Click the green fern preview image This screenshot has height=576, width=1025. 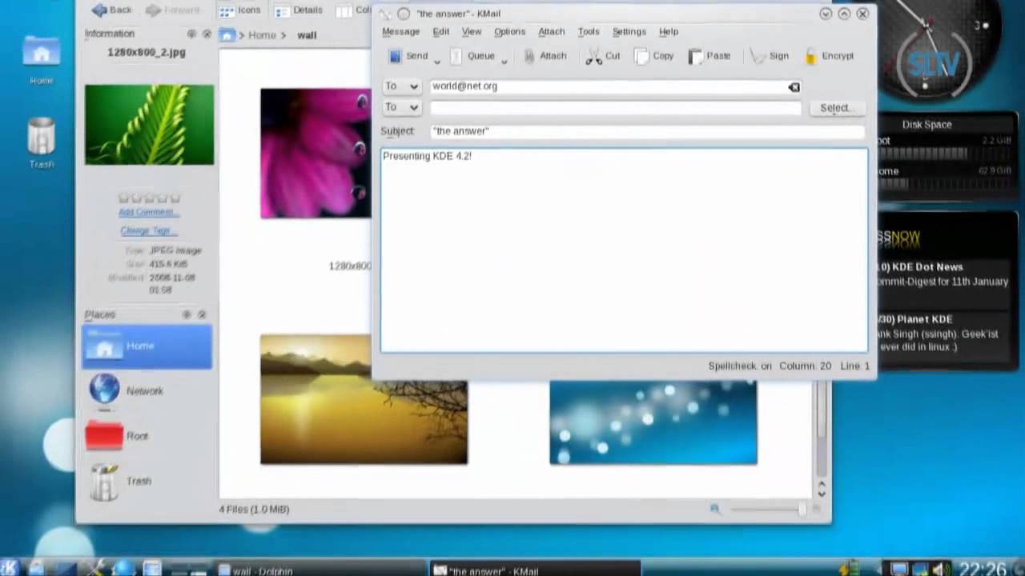pyautogui.click(x=150, y=125)
